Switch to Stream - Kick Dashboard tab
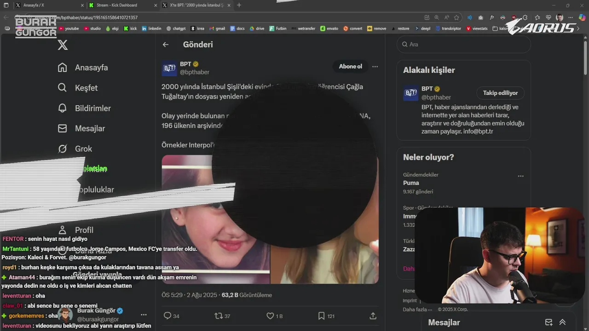Screen dimensions: 589x331 [x=122, y=5]
